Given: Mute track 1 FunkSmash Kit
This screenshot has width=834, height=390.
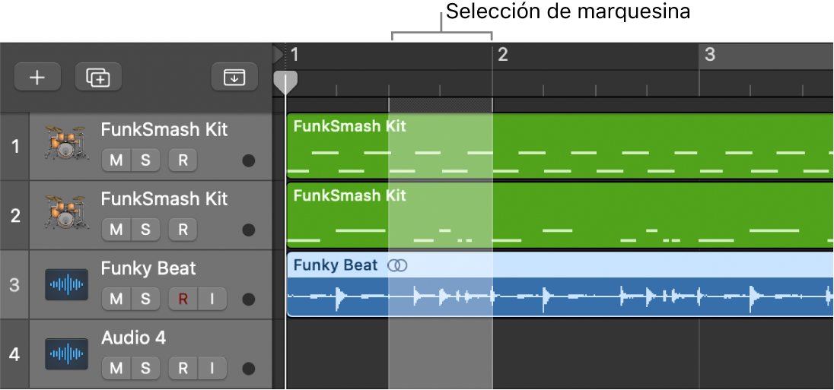Looking at the screenshot, I should (x=116, y=160).
